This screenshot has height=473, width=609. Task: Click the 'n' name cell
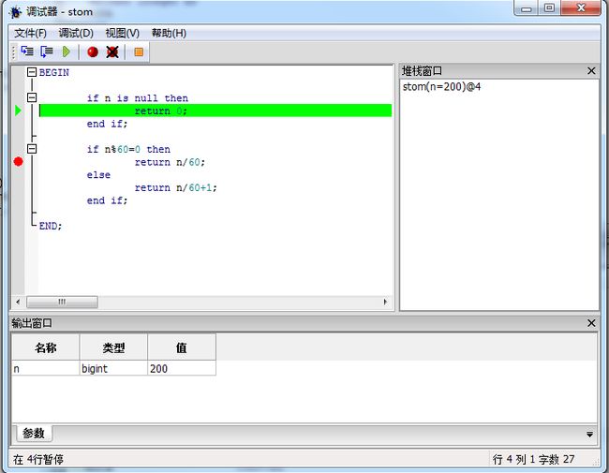coord(46,368)
